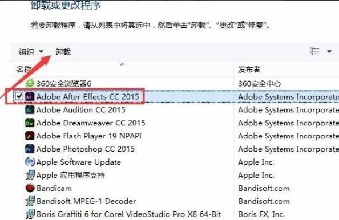Select Boris Graffiti 6 for Corel VideoStudio
The width and height of the screenshot is (339, 220).
[128, 214]
